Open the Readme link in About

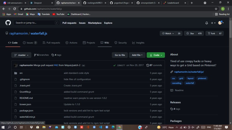click(x=177, y=90)
